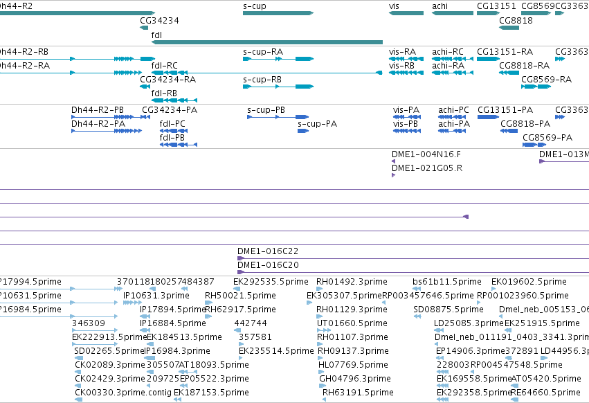Click the fdl-PB protein label
Viewport: 589px width, 403px height.
[172, 138]
